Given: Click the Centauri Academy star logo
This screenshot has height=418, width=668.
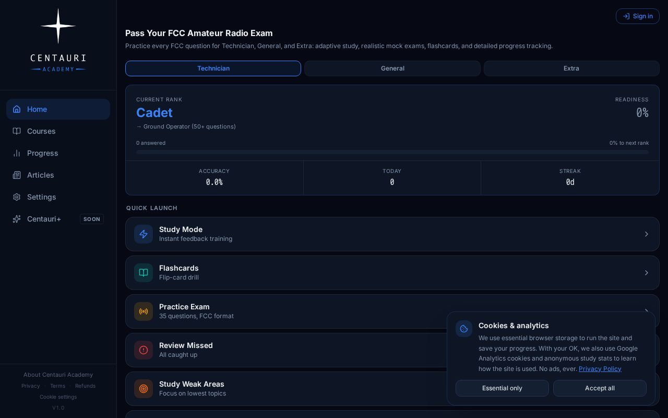Looking at the screenshot, I should [x=58, y=26].
